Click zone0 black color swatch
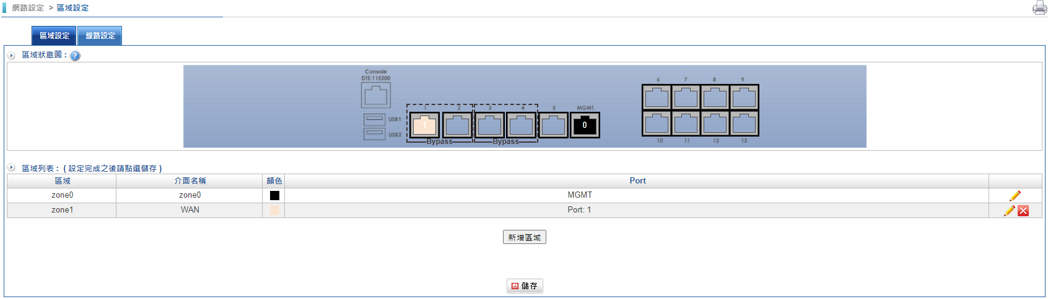This screenshot has height=299, width=1048. click(274, 196)
